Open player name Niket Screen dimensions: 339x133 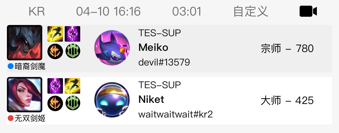pyautogui.click(x=151, y=99)
